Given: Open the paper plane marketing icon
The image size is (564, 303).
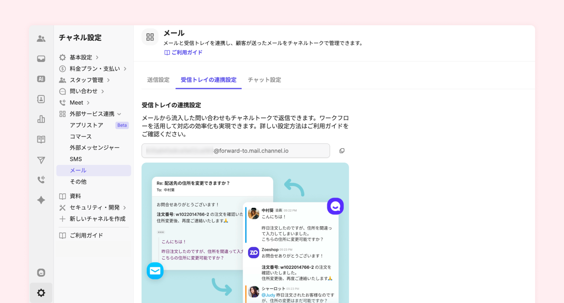Looking at the screenshot, I should 41,160.
